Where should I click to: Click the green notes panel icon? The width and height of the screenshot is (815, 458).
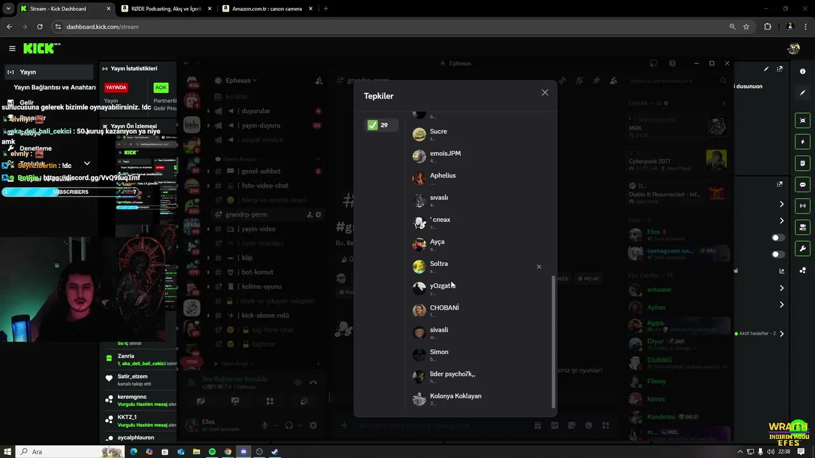pyautogui.click(x=802, y=163)
